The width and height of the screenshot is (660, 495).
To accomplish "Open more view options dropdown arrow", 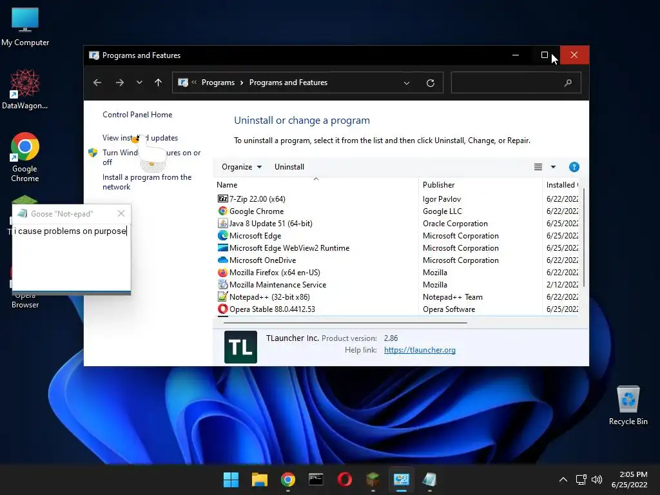I will [553, 167].
